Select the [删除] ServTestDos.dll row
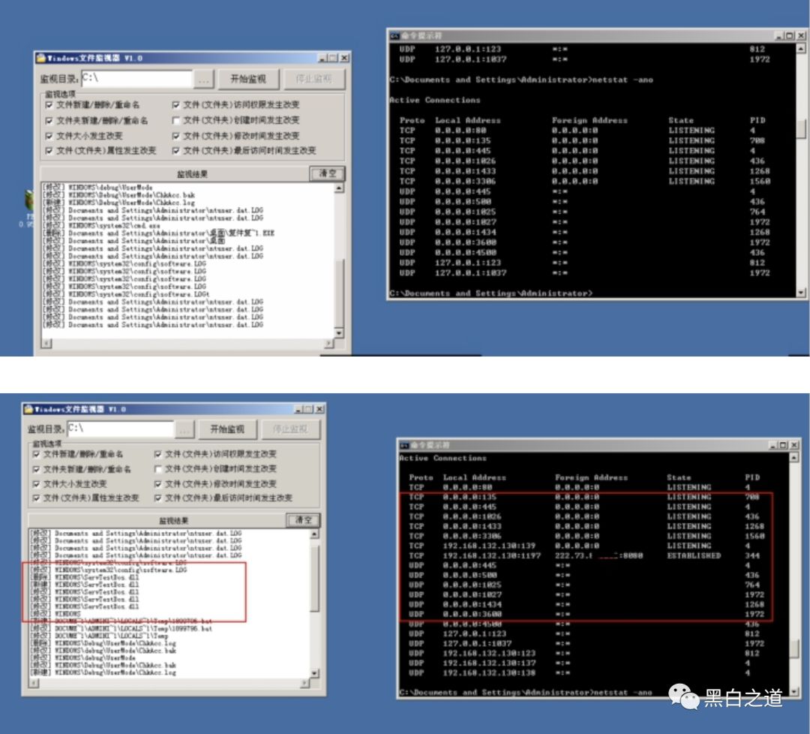Image resolution: width=810 pixels, height=734 pixels. click(x=85, y=577)
